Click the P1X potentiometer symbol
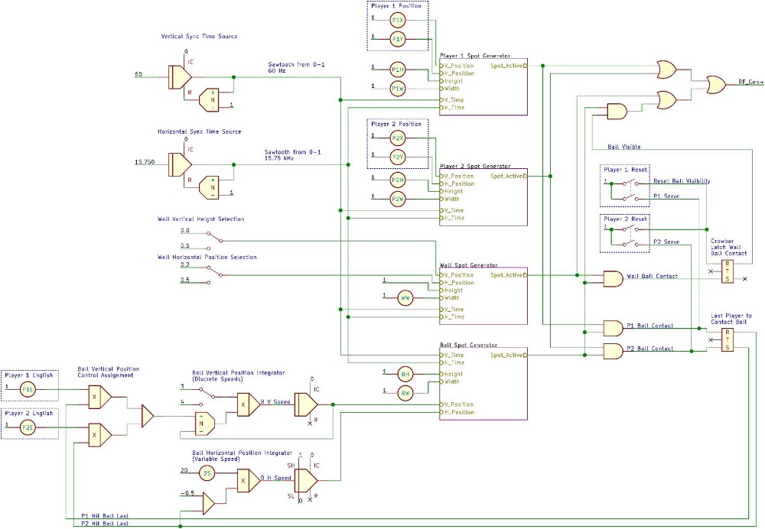Viewport: 765px width, 529px height. 397,19
